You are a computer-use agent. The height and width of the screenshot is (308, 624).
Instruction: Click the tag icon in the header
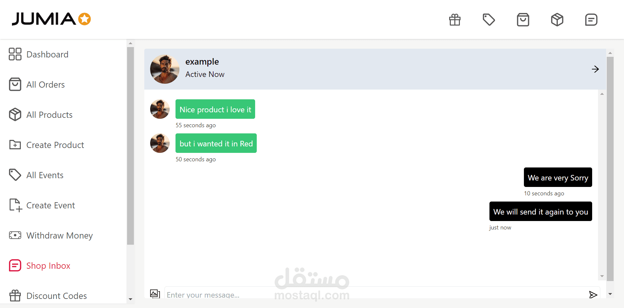click(x=489, y=20)
